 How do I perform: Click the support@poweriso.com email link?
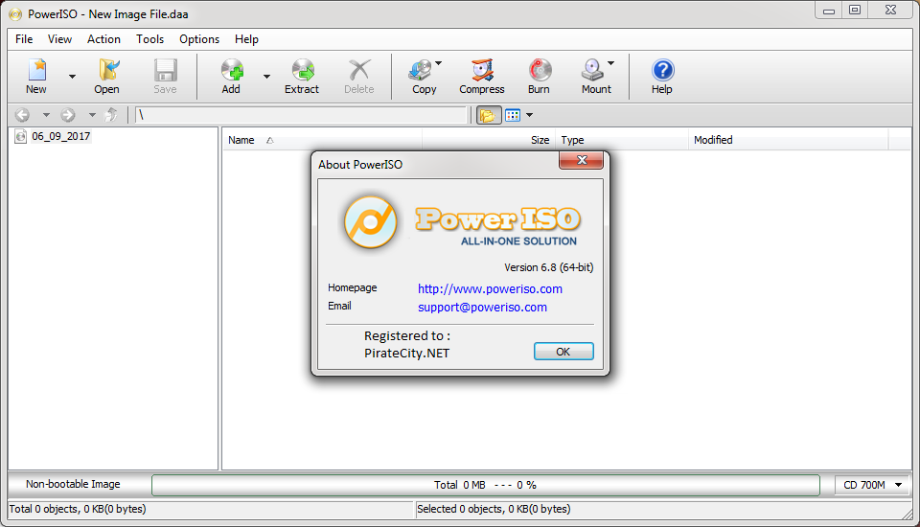pyautogui.click(x=482, y=307)
